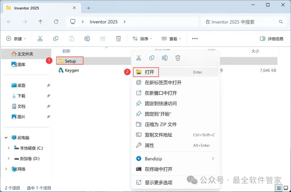Unpin 下载 using its pin icon
291x192 pixels.
[48, 96]
